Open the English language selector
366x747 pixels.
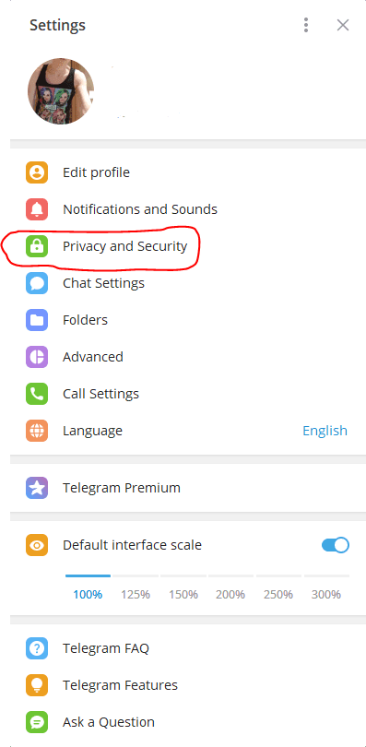(x=325, y=431)
